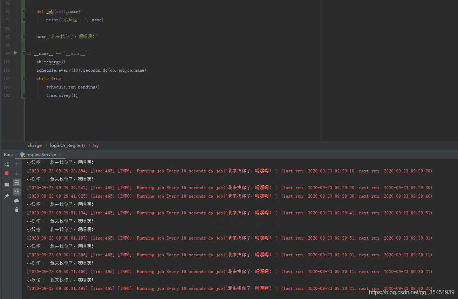
Task: Click the run arrow beside line 99
Action: point(15,53)
